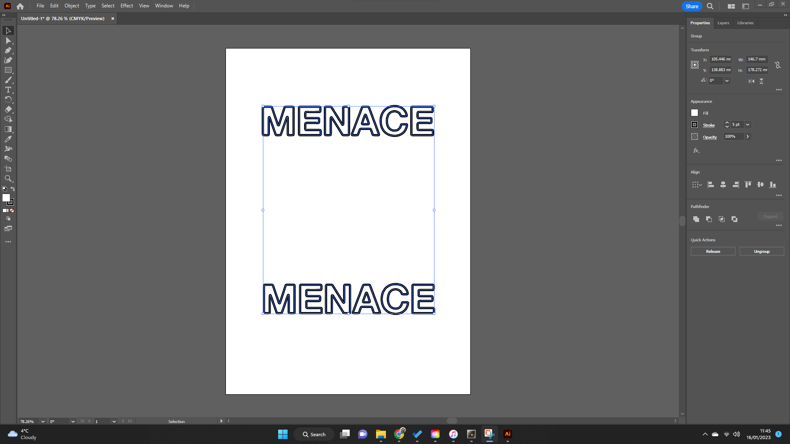Click the Unite Pathfinder icon

click(x=696, y=219)
